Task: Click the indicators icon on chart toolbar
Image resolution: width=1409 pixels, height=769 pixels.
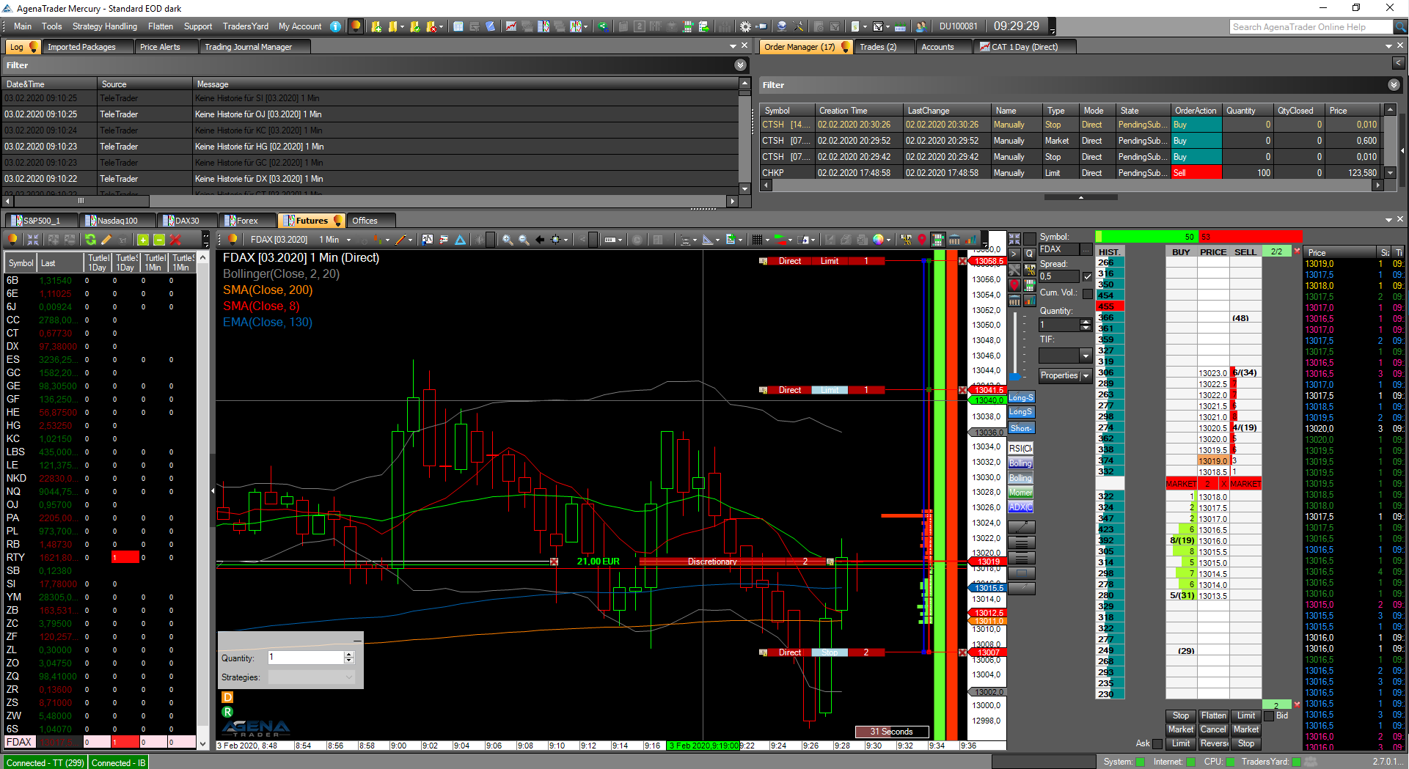Action: click(428, 240)
